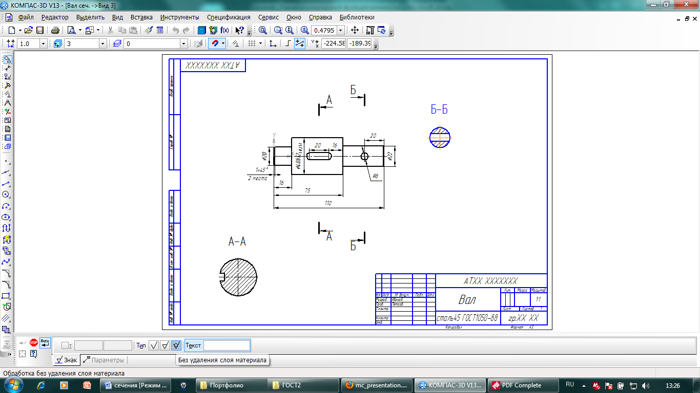Expand the print preview dropdown arrow
Screen dimensions: 700x393
tap(79, 30)
